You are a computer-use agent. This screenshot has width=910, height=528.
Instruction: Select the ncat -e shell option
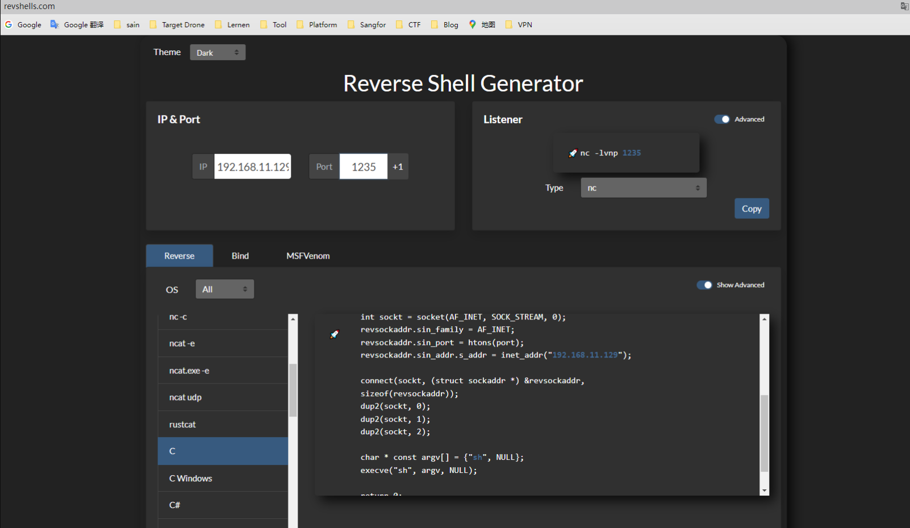(x=223, y=343)
